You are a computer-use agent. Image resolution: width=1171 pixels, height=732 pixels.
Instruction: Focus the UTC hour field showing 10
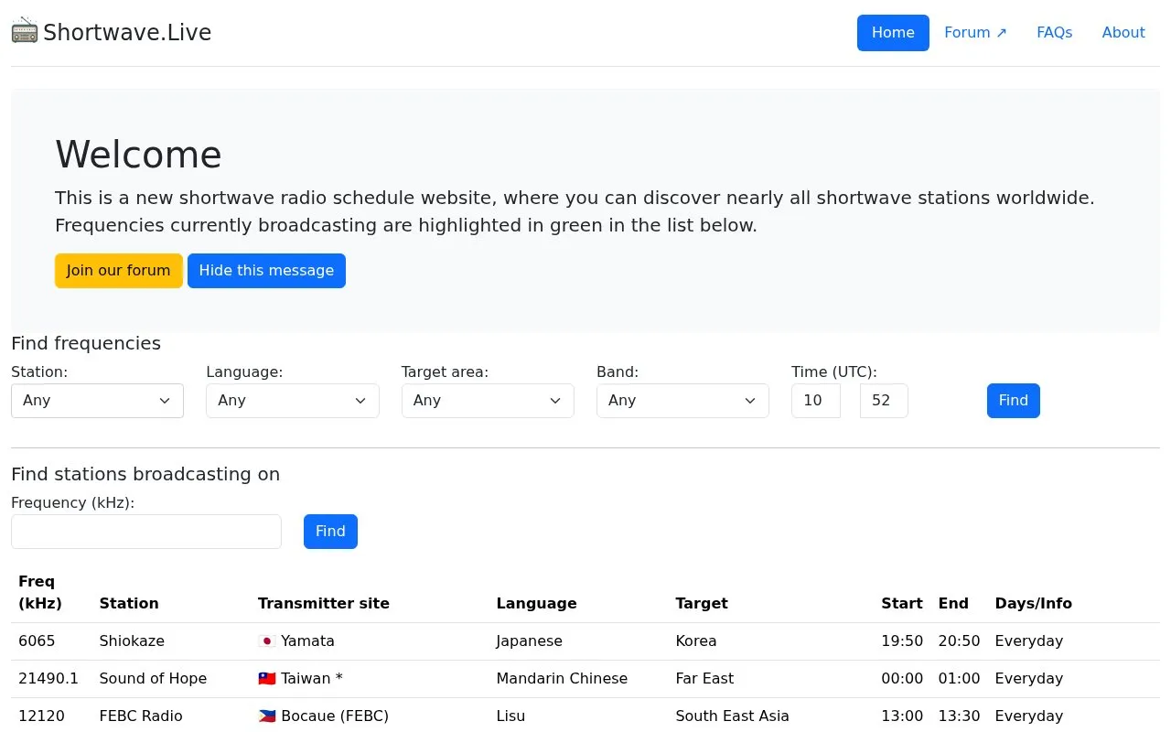click(x=816, y=401)
